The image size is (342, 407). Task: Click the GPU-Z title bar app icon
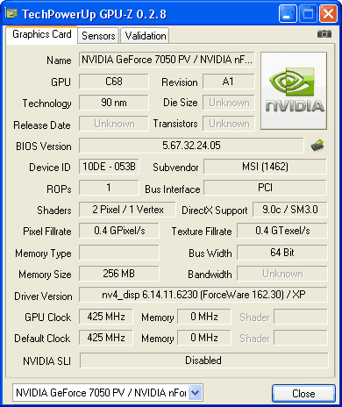pyautogui.click(x=11, y=13)
